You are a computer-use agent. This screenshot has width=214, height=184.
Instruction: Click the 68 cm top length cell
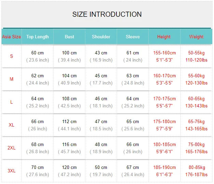(38, 144)
